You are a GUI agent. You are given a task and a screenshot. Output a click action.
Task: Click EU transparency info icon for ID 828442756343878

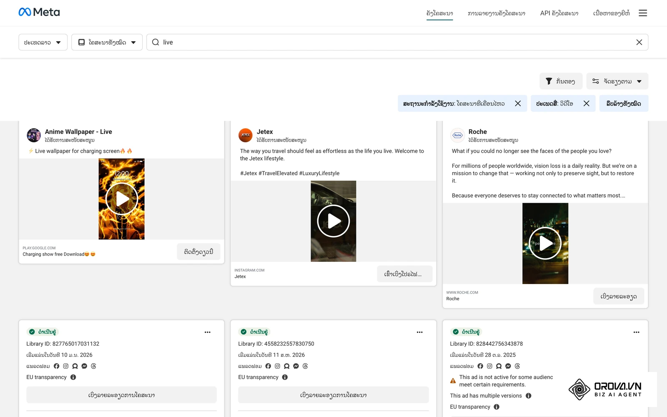[496, 407]
